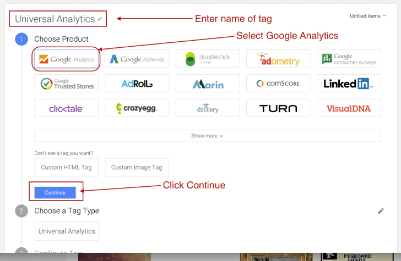401x261 pixels.
Task: Open the Choose a Tag Type step heading
Action: (67, 211)
